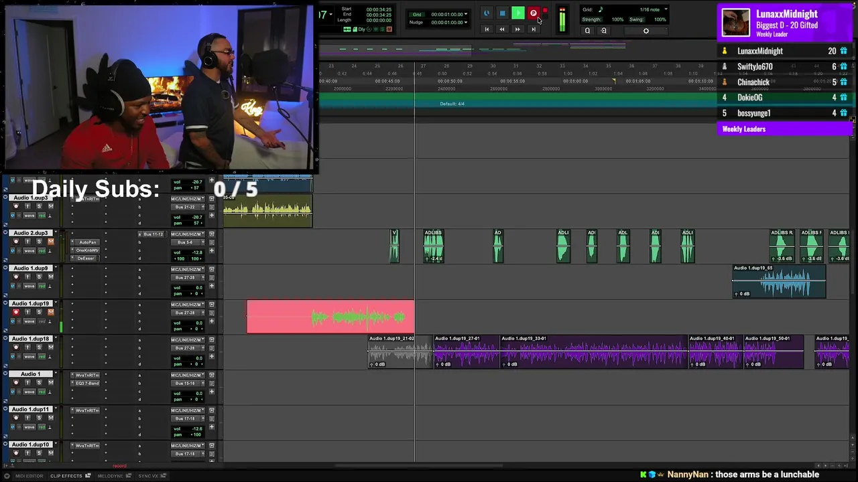This screenshot has width=858, height=482.
Task: Solo the Audio 1.dup19 track
Action: click(39, 313)
